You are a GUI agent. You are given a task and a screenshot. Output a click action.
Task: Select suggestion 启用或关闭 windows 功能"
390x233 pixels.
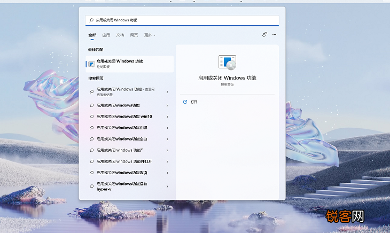tap(130, 150)
